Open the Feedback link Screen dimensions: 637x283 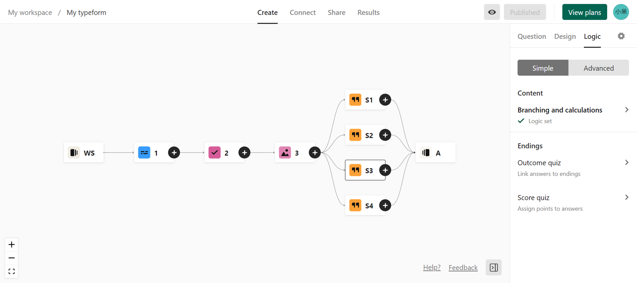click(463, 267)
